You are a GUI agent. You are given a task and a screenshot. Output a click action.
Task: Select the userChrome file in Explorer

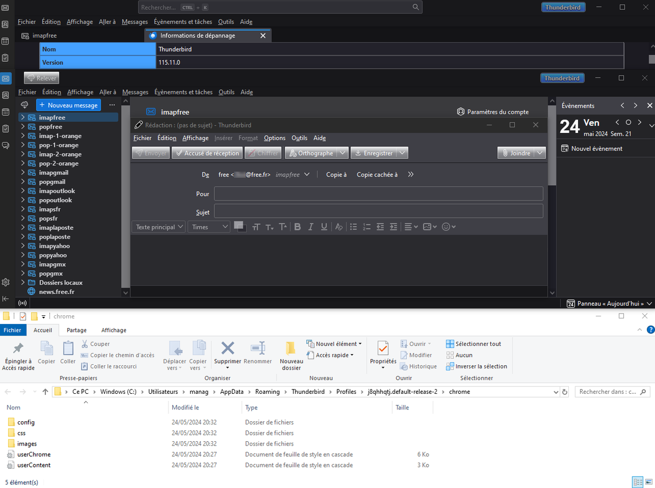pos(34,455)
